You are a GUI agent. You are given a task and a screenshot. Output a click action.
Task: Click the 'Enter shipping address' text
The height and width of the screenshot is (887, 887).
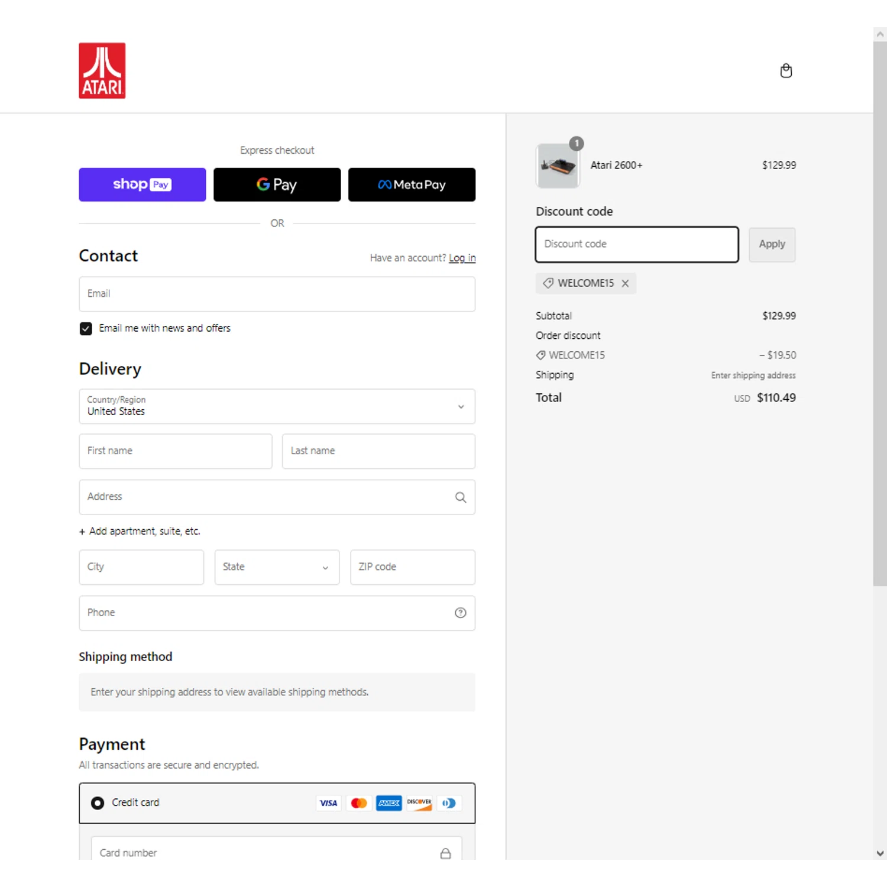click(x=753, y=375)
